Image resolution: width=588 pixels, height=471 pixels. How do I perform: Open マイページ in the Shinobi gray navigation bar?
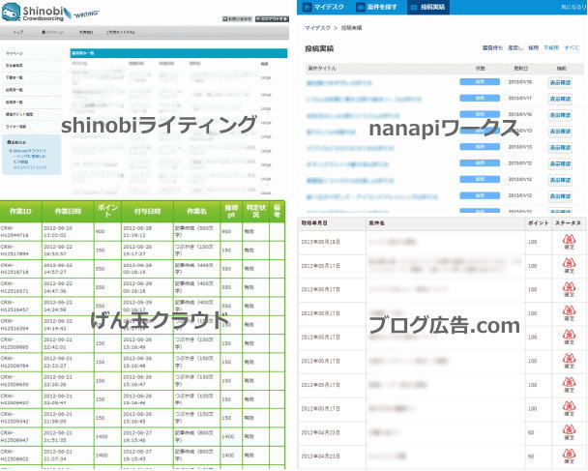pyautogui.click(x=52, y=33)
